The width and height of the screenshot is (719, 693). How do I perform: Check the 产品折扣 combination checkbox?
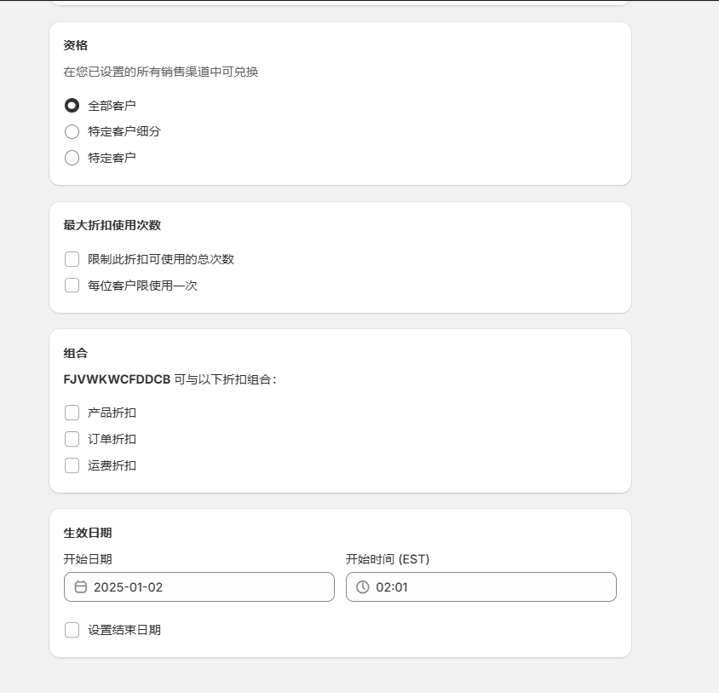72,413
